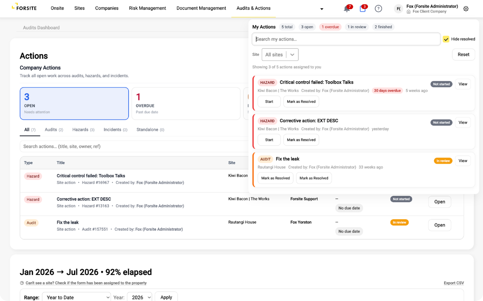Toggle the Hide resolved checkbox
The image size is (483, 301).
[446, 39]
